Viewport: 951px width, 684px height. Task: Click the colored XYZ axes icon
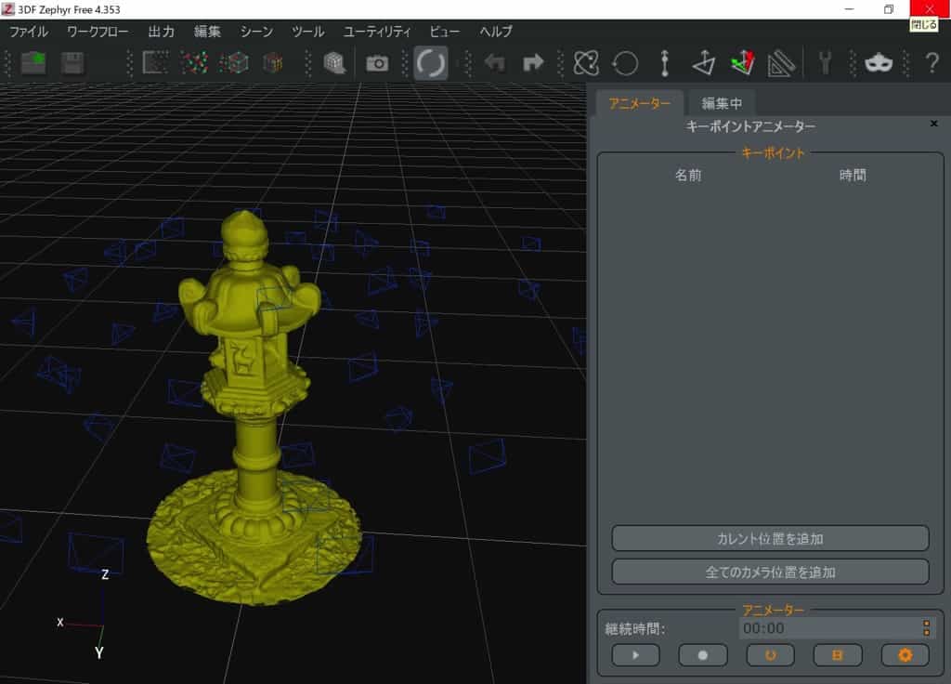(x=743, y=62)
